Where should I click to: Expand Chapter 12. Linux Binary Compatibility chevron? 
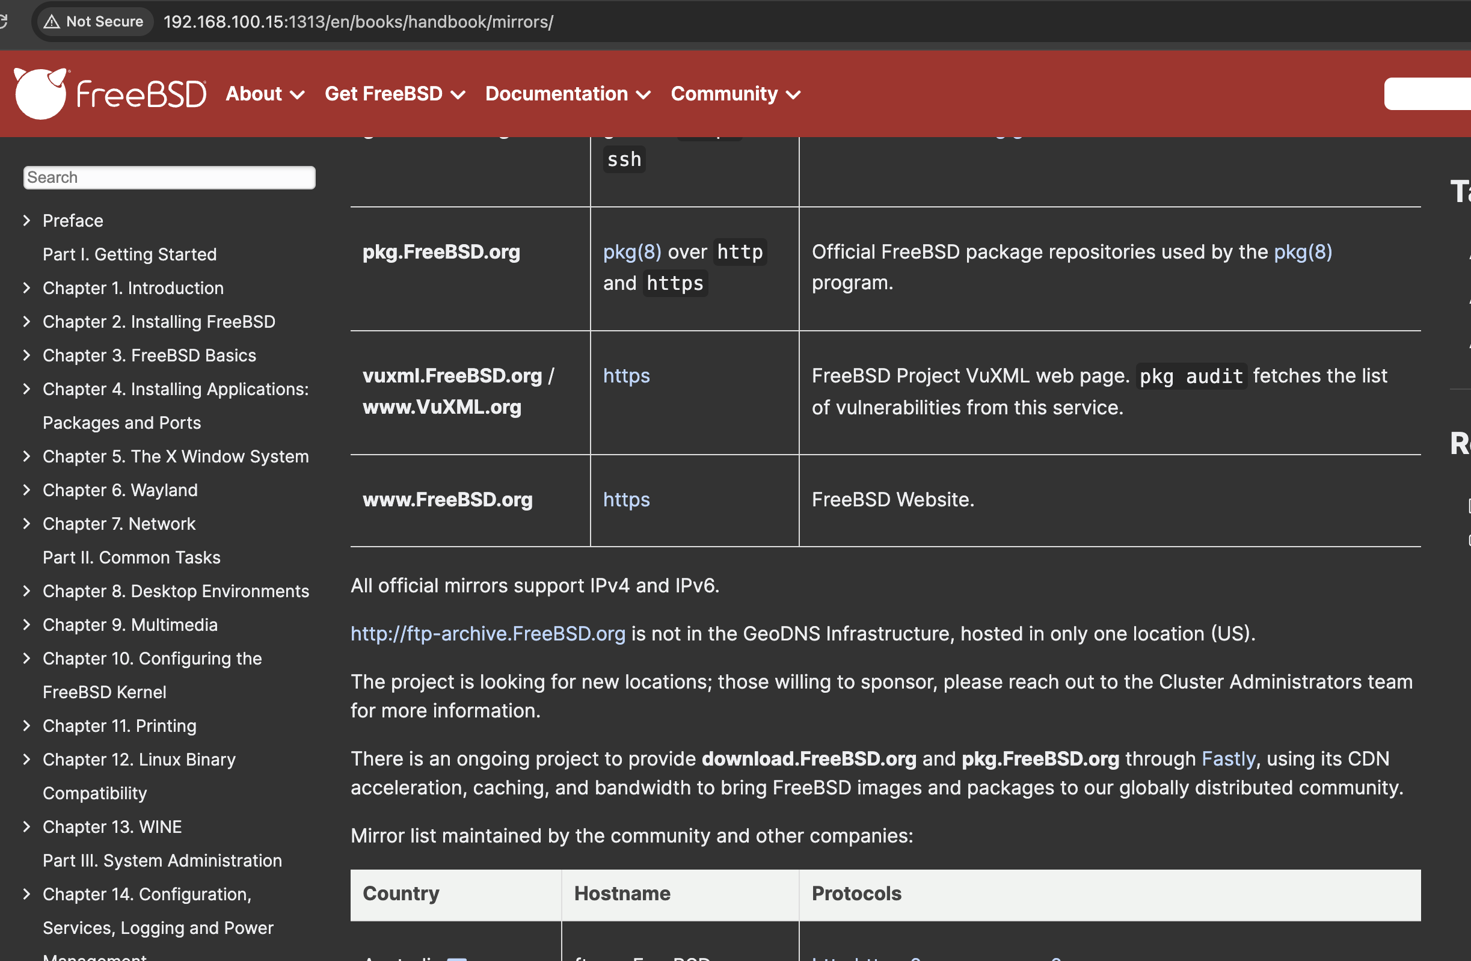(26, 760)
